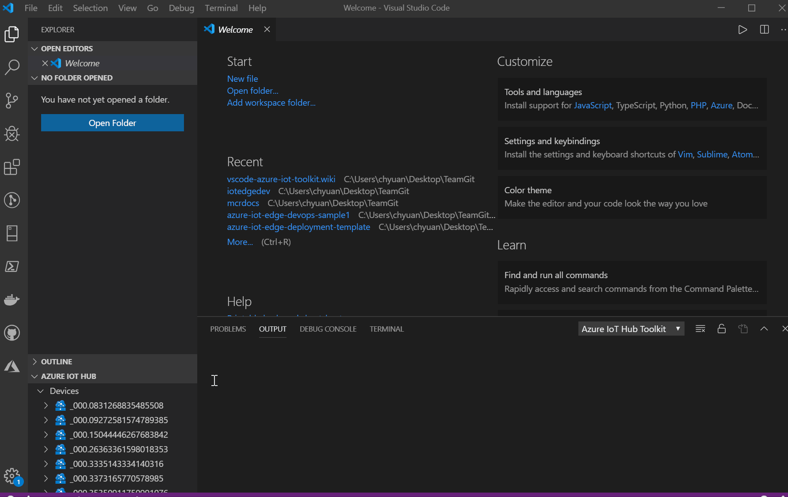Click the blue Open Folder button
788x497 pixels.
(112, 123)
